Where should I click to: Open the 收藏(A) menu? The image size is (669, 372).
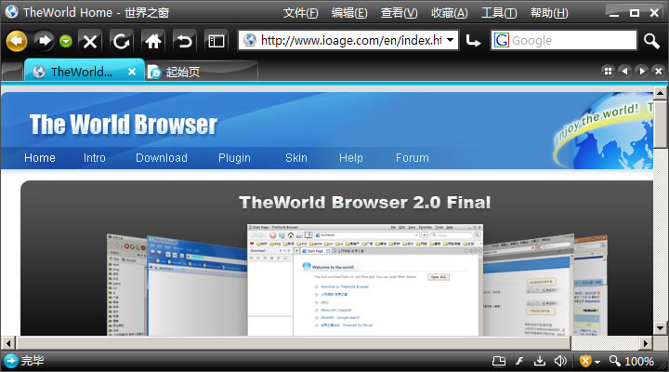coord(450,13)
